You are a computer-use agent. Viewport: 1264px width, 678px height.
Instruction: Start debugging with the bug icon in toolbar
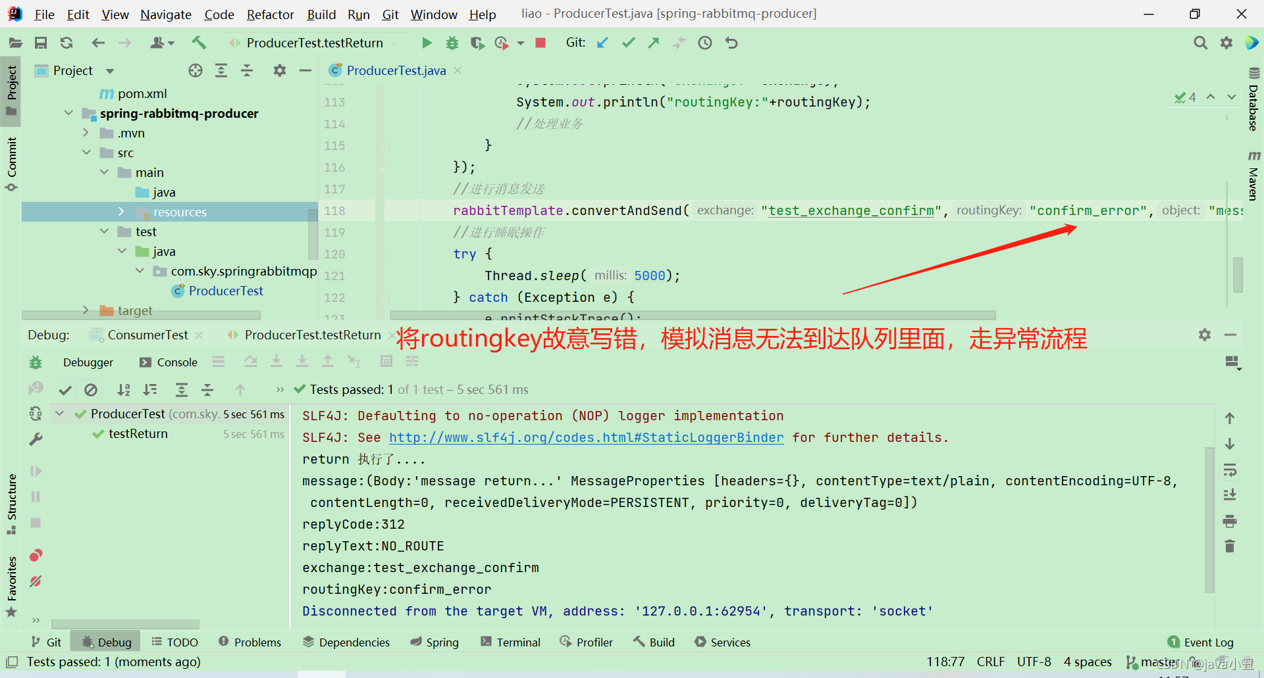click(x=452, y=43)
